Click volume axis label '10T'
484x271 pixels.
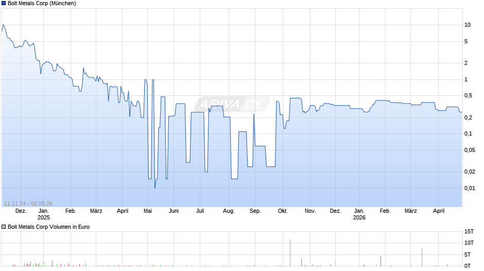[x=469, y=243]
